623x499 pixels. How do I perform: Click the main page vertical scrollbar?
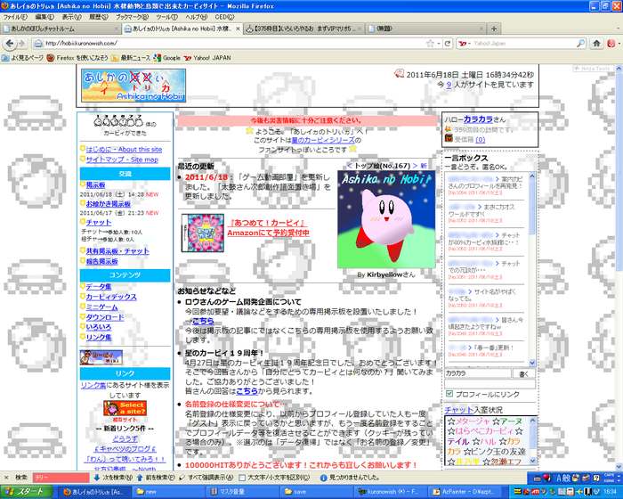tap(619, 268)
